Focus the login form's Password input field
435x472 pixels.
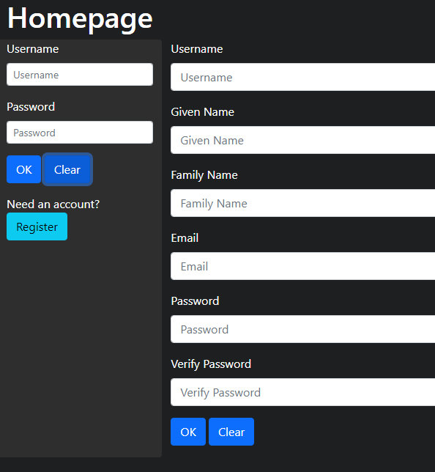80,133
